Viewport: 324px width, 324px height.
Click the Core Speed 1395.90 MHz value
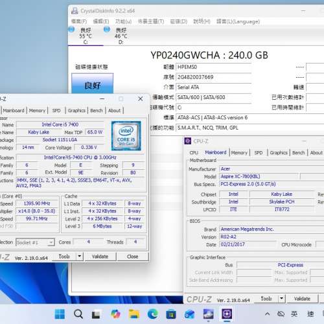(x=37, y=203)
